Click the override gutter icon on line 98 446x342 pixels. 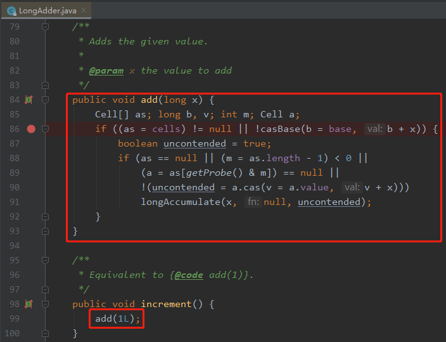pyautogui.click(x=29, y=304)
